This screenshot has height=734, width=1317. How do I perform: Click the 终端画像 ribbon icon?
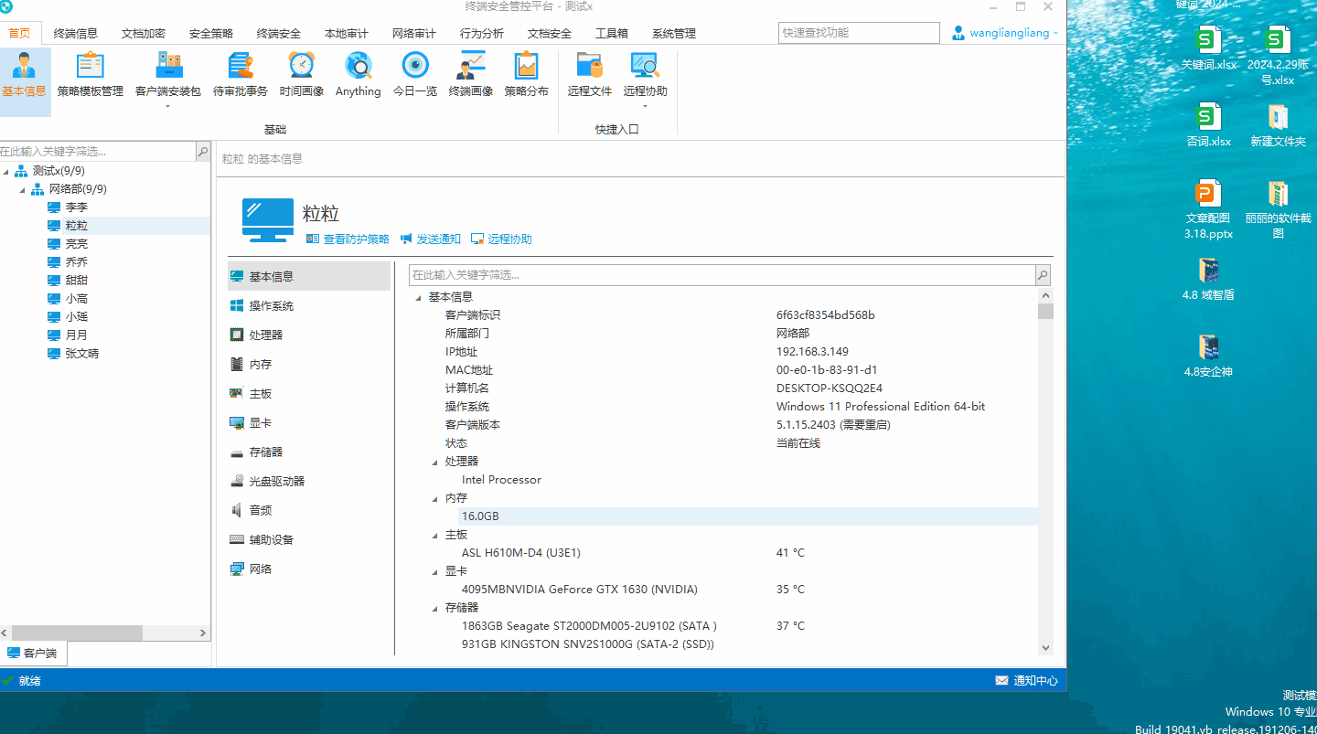471,74
